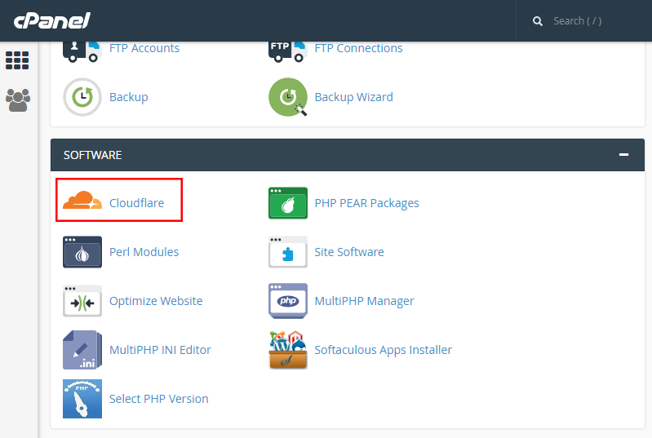This screenshot has width=652, height=438.
Task: Click the Perl Modules onion icon
Action: click(x=82, y=252)
